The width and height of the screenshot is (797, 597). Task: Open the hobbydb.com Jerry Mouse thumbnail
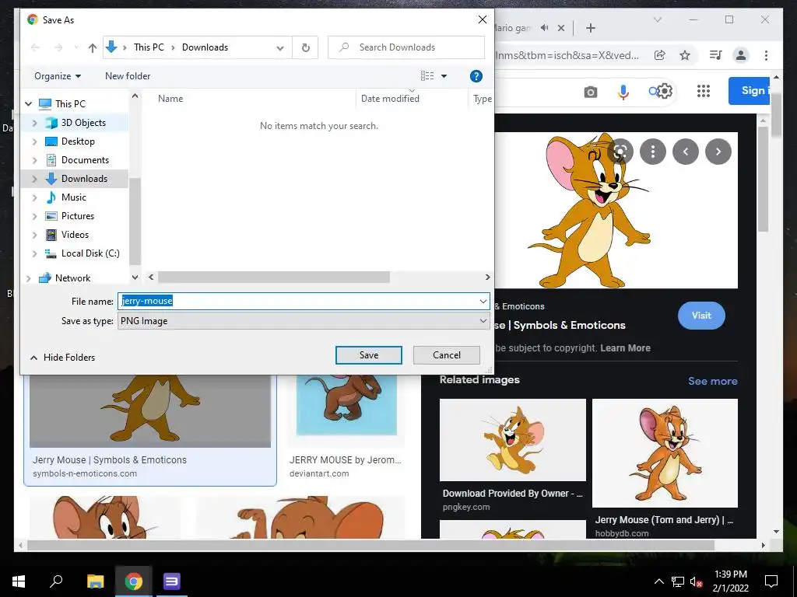tap(665, 453)
